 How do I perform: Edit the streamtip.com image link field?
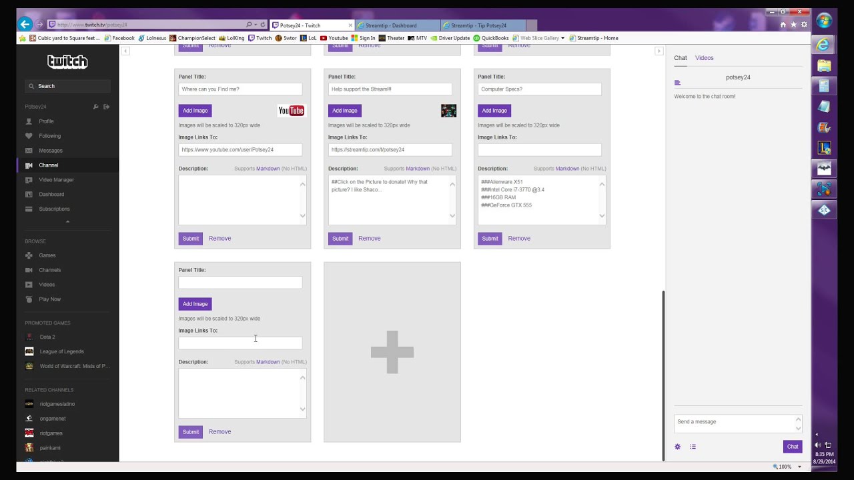[390, 150]
